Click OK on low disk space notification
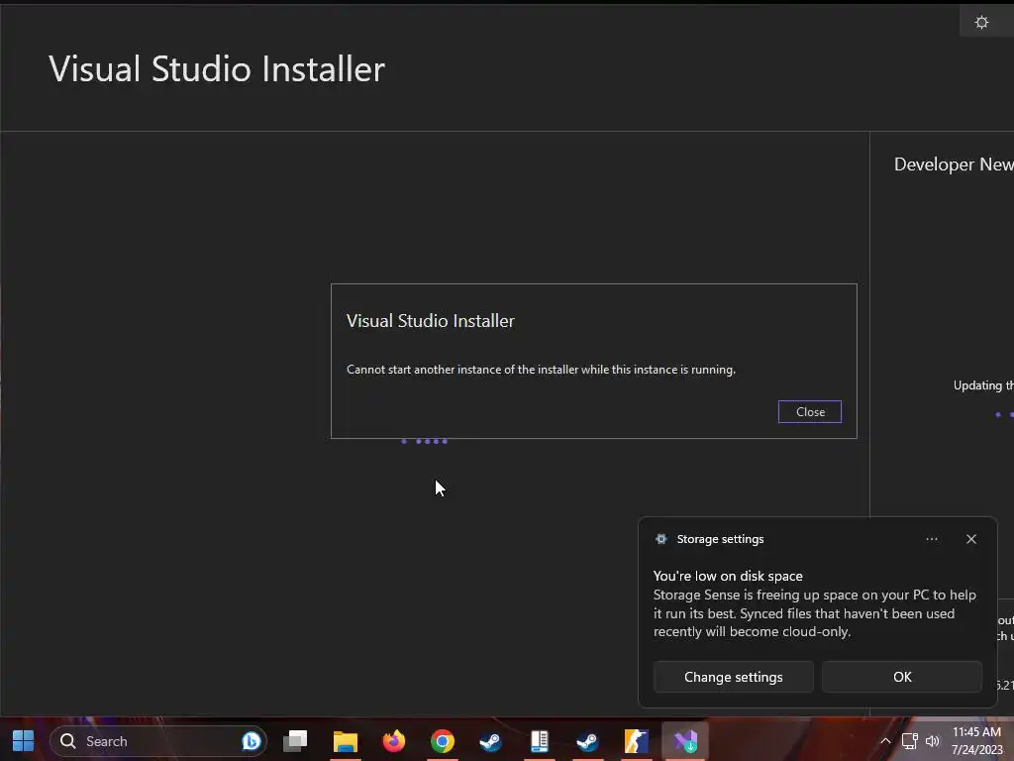The image size is (1014, 761). (902, 677)
